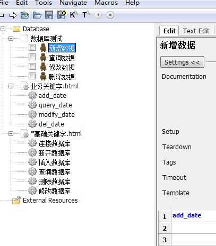Viewport: 216px width, 246px height.
Task: Select 查询数据库 keyword in tree
Action: (54, 172)
